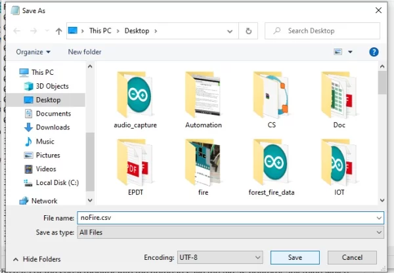Click the Cancel button
This screenshot has height=273, width=394.
pyautogui.click(x=352, y=257)
